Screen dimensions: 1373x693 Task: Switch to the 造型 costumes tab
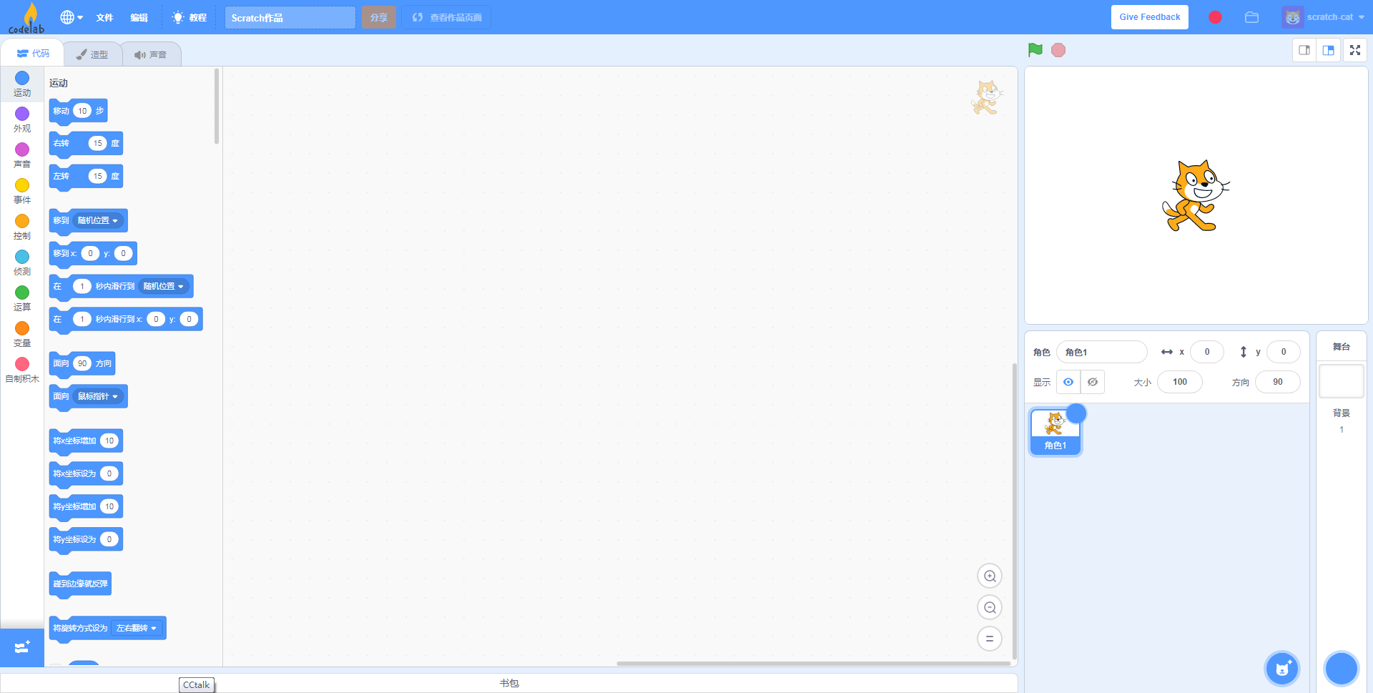pyautogui.click(x=93, y=54)
